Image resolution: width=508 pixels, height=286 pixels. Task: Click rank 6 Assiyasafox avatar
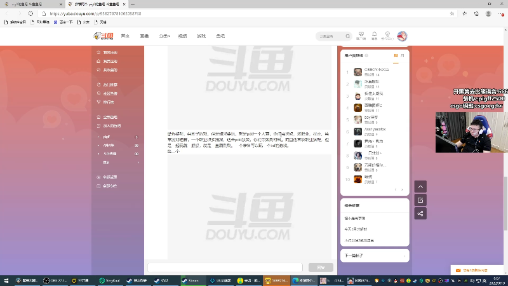click(358, 132)
